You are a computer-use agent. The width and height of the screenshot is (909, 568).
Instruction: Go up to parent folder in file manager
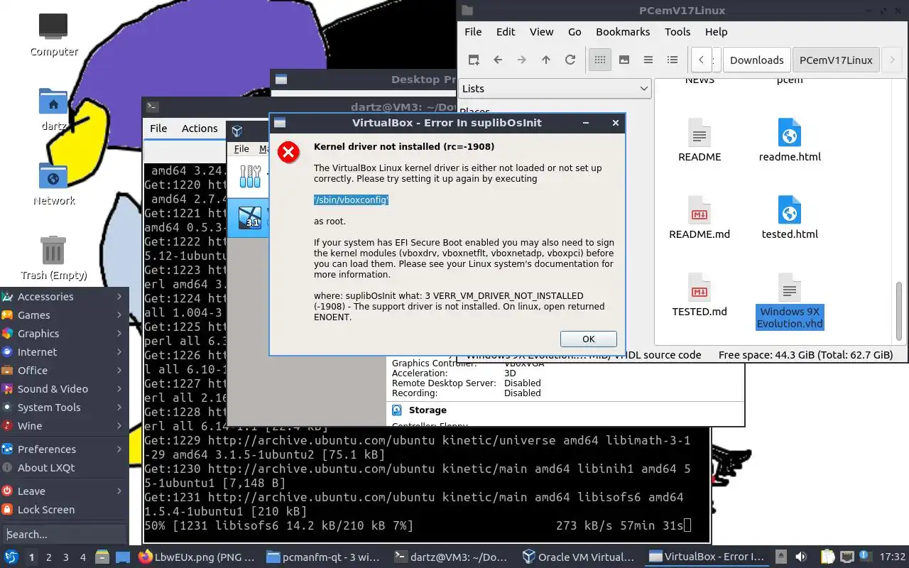[546, 60]
